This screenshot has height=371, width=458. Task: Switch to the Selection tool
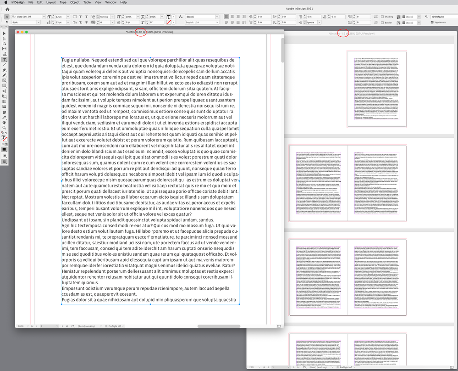(x=4, y=34)
